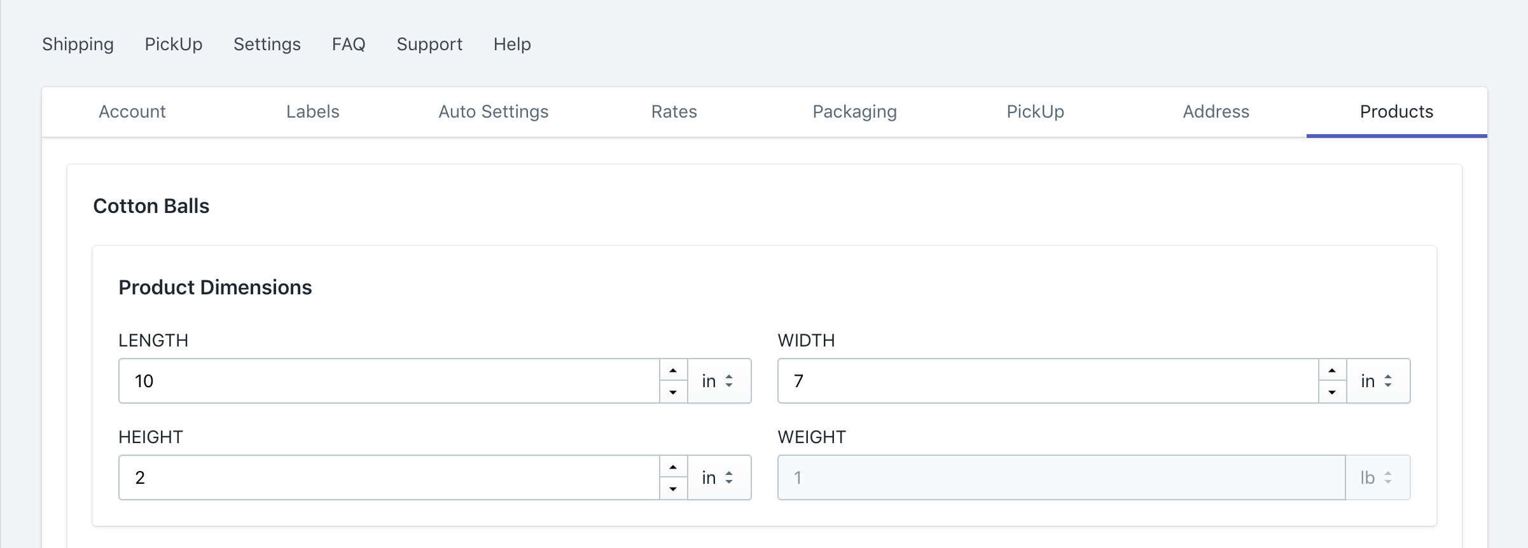
Task: Switch to the Labels tab
Action: [x=313, y=112]
